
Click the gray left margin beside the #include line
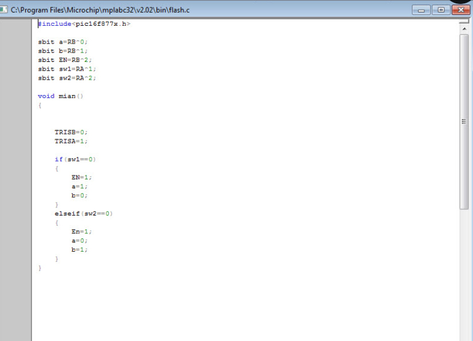tap(15, 24)
